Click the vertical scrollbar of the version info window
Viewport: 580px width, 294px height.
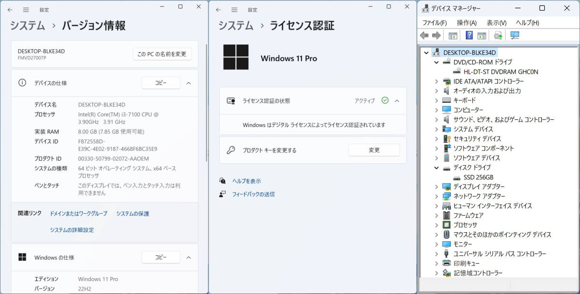point(207,103)
